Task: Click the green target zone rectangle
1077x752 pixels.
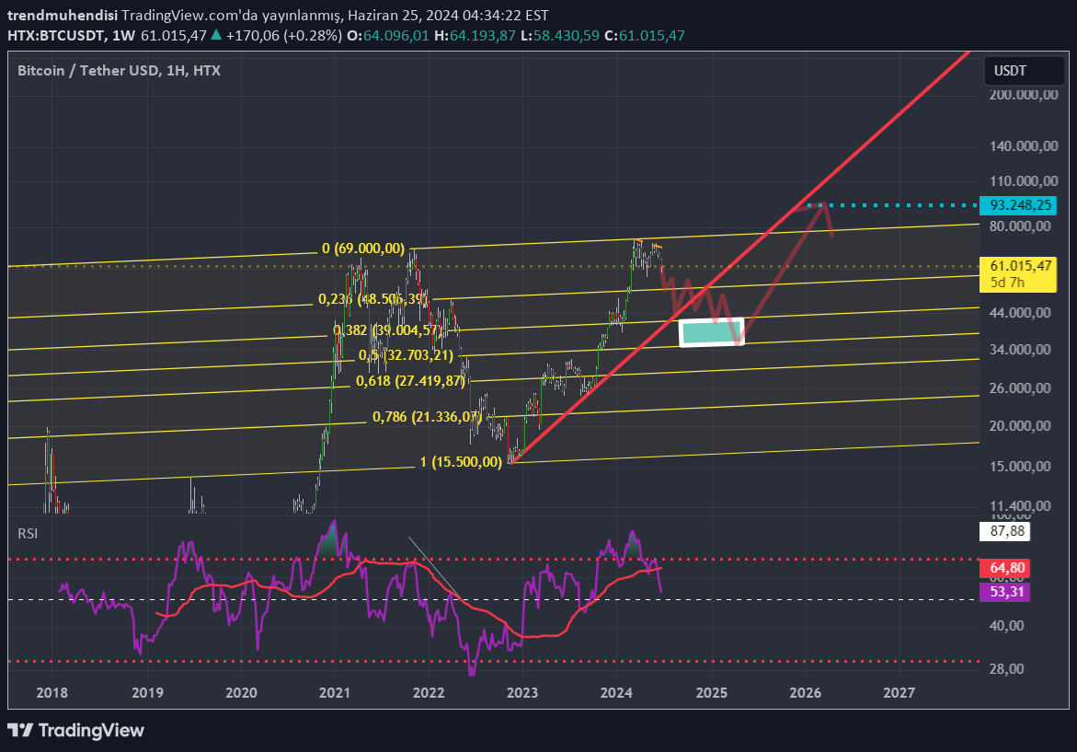Action: [x=712, y=332]
